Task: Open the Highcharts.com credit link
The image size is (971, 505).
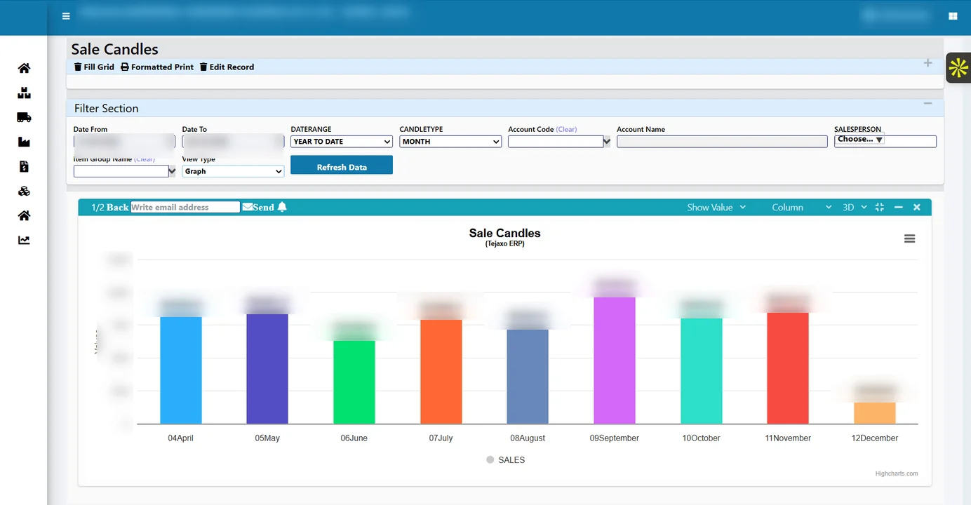Action: 896,473
